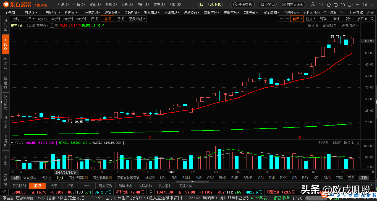The width and height of the screenshot is (377, 201).
Task: Click 恢复默认 restore default
Action: pyautogui.click(x=30, y=178)
